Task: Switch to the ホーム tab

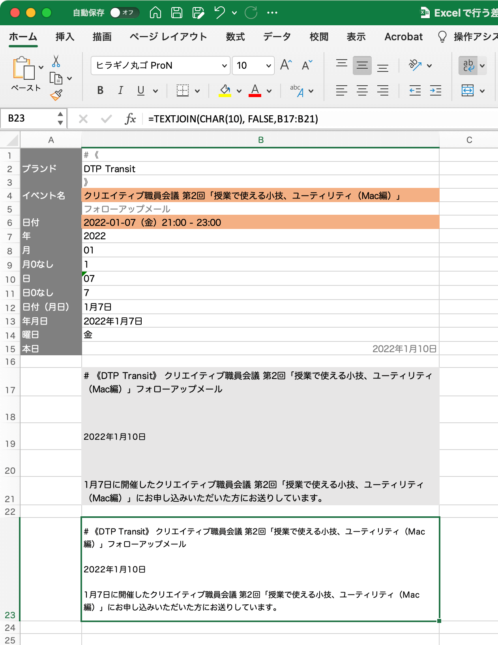Action: (x=23, y=37)
